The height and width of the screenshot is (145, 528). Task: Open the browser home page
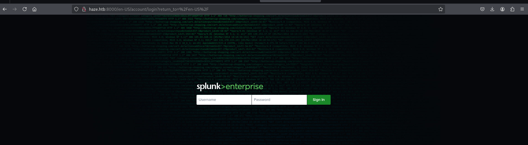click(35, 9)
